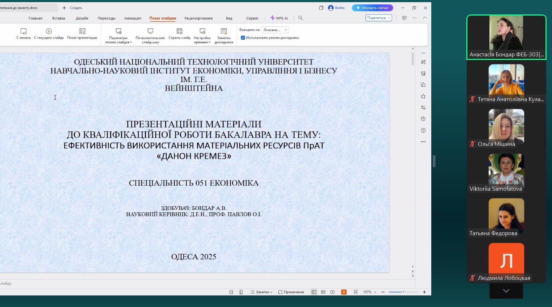This screenshot has width=552, height=307.
Task: Switch to the Дизайн tab
Action: [82, 18]
